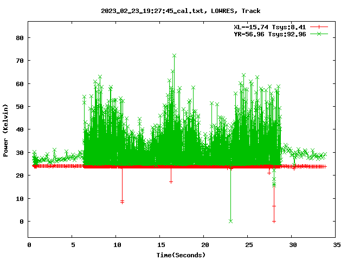Click the y-axis tick value 60

[20, 84]
